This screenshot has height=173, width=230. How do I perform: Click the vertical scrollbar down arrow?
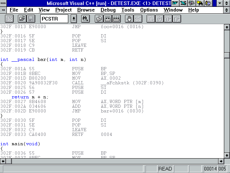coord(227,155)
